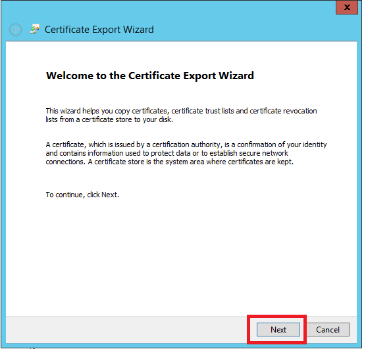The image size is (366, 349).
Task: Click the phrase "certificate trust lists" in the text
Action: 203,111
